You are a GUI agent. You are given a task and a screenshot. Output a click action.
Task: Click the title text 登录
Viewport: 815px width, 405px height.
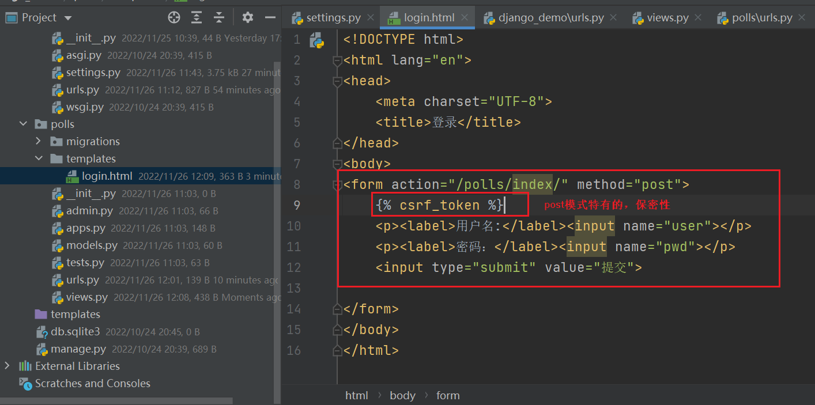[444, 123]
